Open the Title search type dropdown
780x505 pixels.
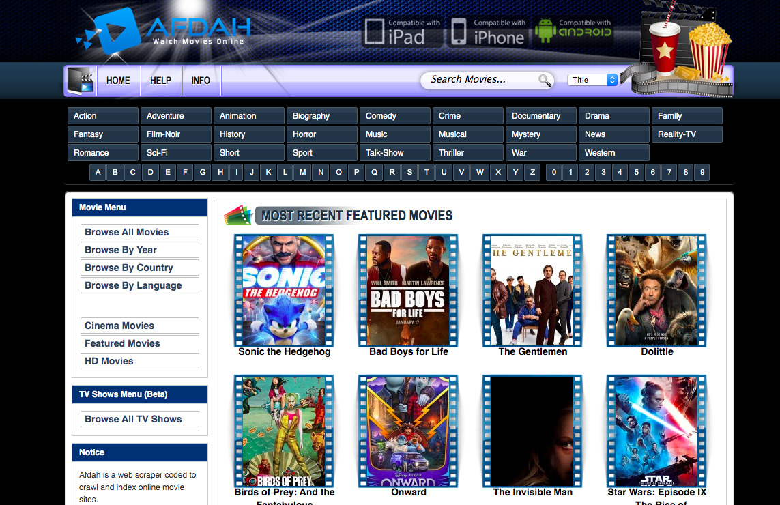[592, 80]
